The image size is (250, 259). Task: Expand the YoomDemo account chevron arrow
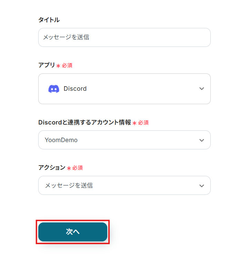point(202,140)
